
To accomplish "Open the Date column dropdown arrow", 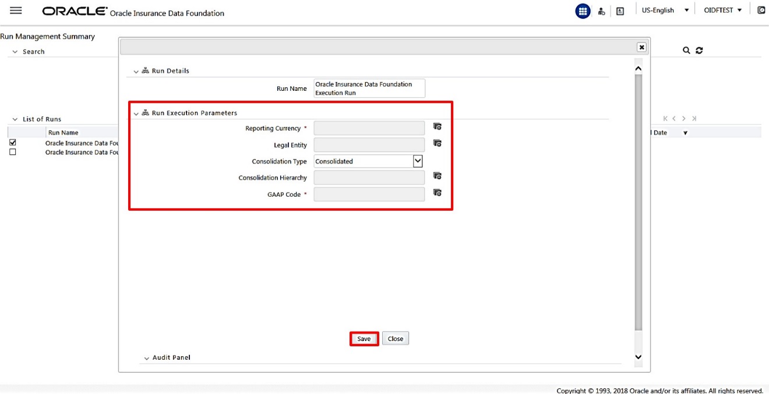I will tap(685, 133).
